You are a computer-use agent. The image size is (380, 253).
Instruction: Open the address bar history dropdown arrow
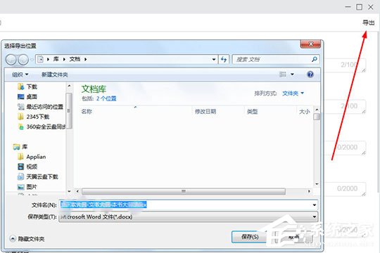coord(214,59)
